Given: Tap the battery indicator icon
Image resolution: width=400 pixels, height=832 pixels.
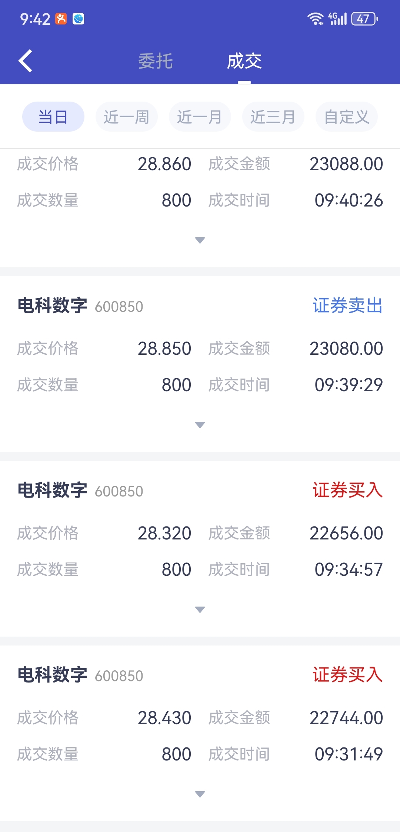Looking at the screenshot, I should pyautogui.click(x=364, y=19).
